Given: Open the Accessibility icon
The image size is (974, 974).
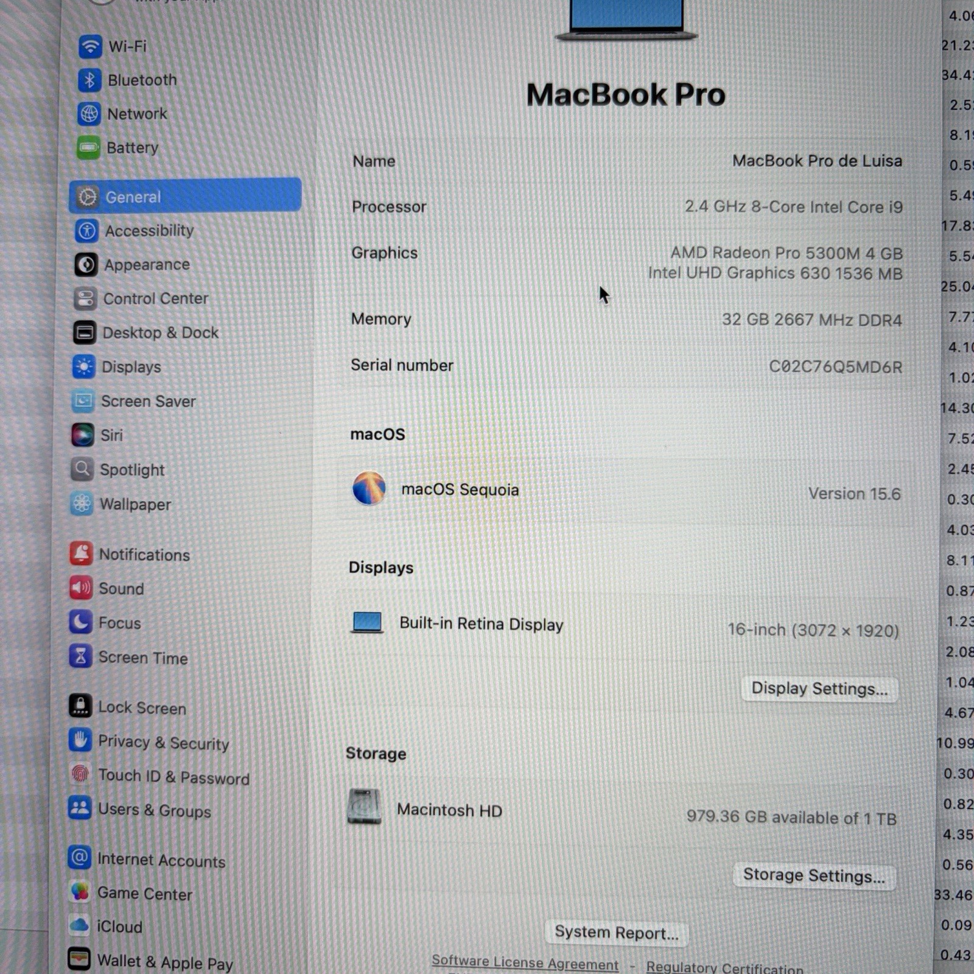Looking at the screenshot, I should point(86,231).
